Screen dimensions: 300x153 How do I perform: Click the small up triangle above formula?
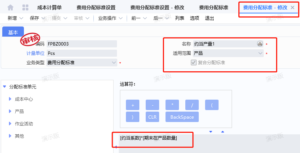(x=223, y=132)
